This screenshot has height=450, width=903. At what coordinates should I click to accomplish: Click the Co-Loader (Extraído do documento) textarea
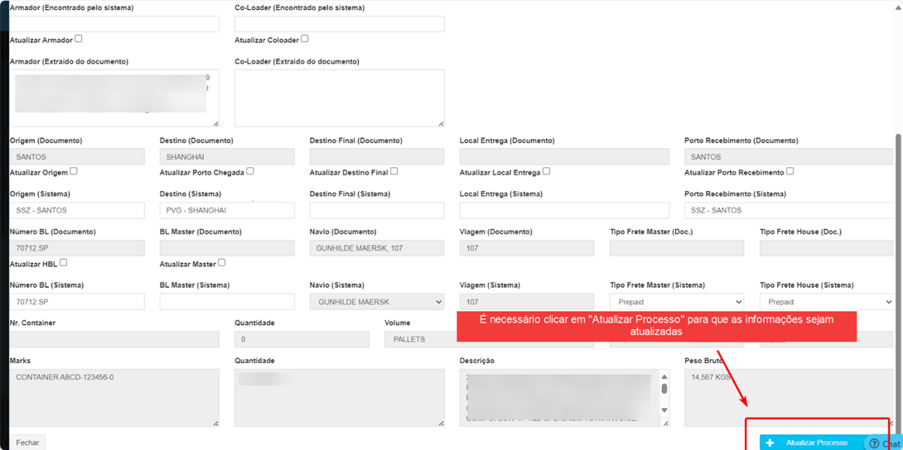click(339, 98)
